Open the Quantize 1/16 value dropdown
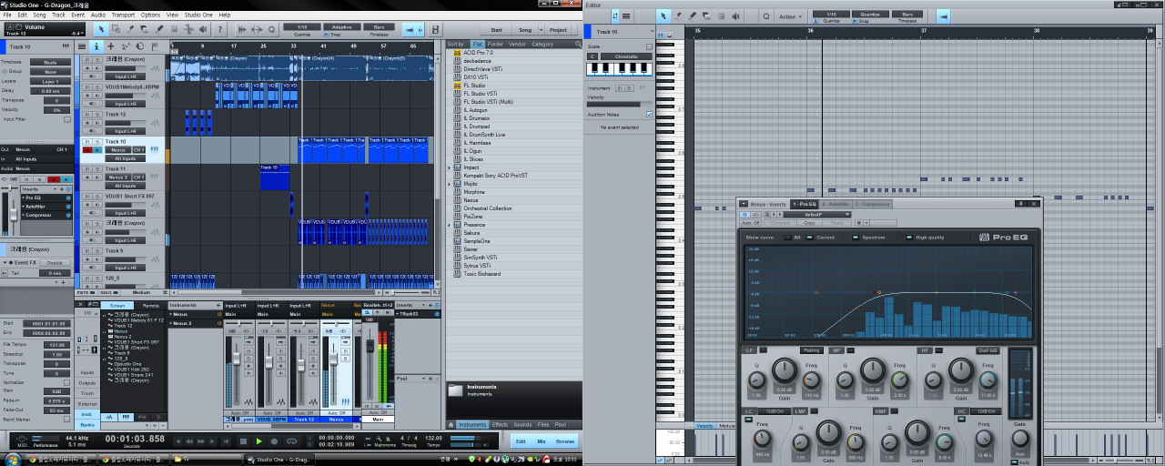This screenshot has width=1165, height=466. pos(301,27)
